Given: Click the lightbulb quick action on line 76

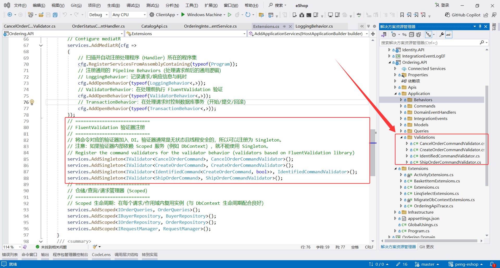Looking at the screenshot, I should tap(32, 102).
